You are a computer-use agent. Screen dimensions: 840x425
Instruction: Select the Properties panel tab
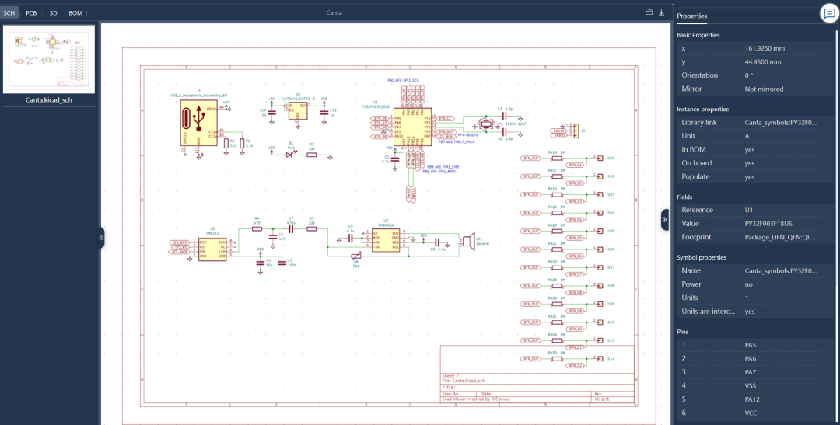(691, 16)
